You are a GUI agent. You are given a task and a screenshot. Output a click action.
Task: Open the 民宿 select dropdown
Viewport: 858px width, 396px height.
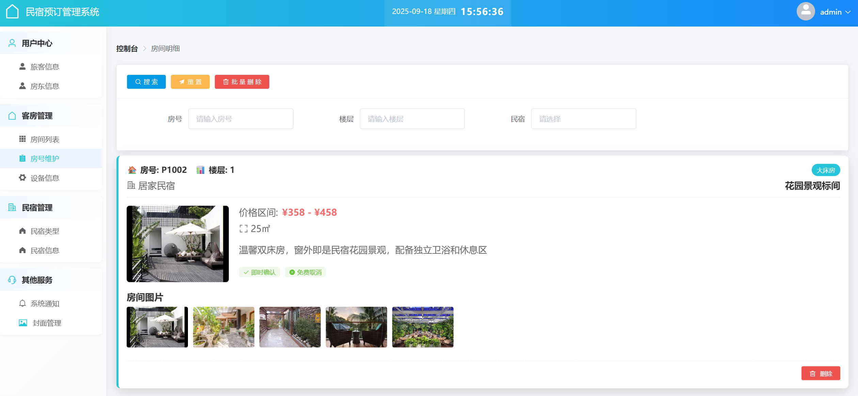click(584, 119)
